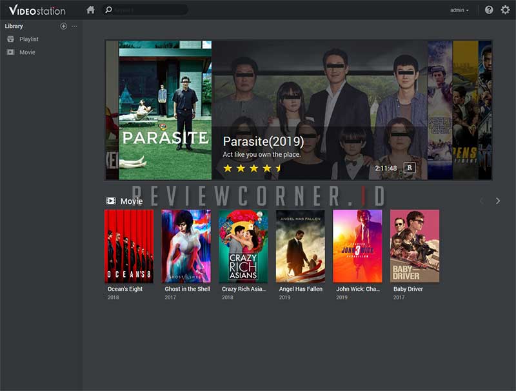The width and height of the screenshot is (516, 391).
Task: Click the add library plus icon
Action: coord(63,26)
